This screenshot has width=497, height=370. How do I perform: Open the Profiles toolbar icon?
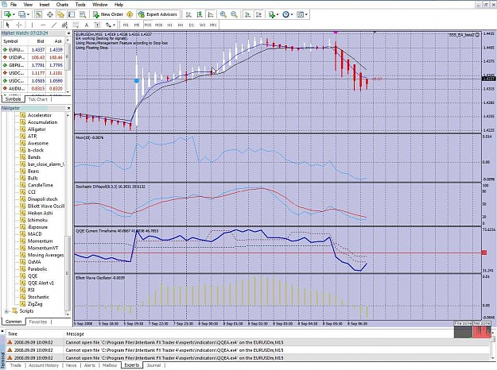[x=22, y=14]
